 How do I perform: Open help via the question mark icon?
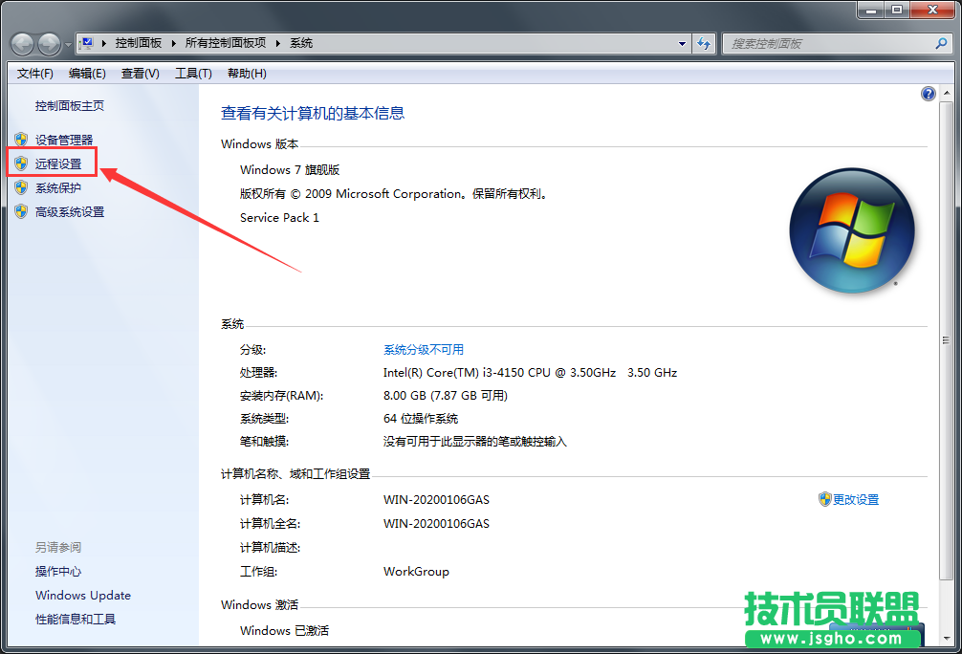tap(928, 93)
